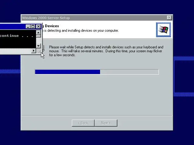Click the disabled Next button
194x145 pixels.
(106, 123)
